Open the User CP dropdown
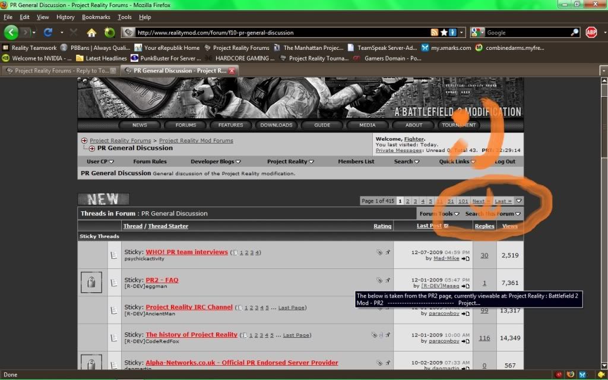608x380 pixels. point(100,161)
